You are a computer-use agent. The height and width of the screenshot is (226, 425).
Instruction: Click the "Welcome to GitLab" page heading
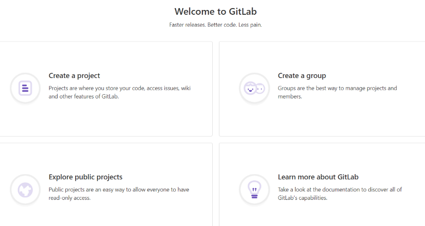[216, 11]
